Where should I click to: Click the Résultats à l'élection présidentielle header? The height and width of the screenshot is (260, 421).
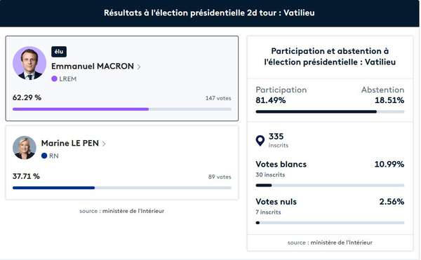tap(209, 13)
